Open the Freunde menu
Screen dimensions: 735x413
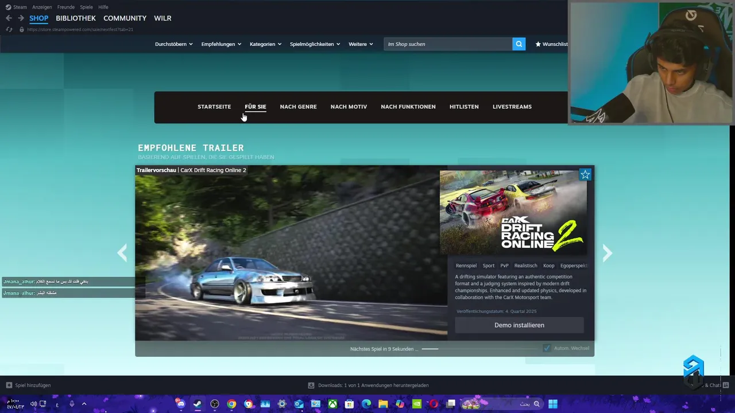point(66,7)
